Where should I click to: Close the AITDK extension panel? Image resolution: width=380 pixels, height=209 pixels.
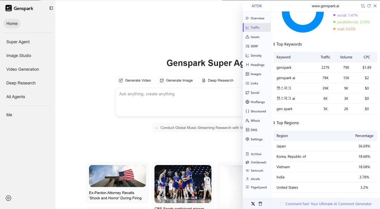[375, 6]
